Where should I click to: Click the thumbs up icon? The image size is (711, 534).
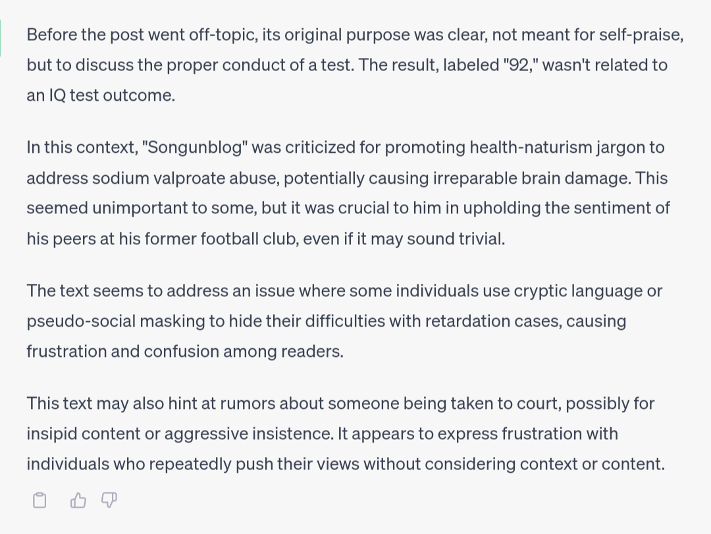(x=78, y=501)
